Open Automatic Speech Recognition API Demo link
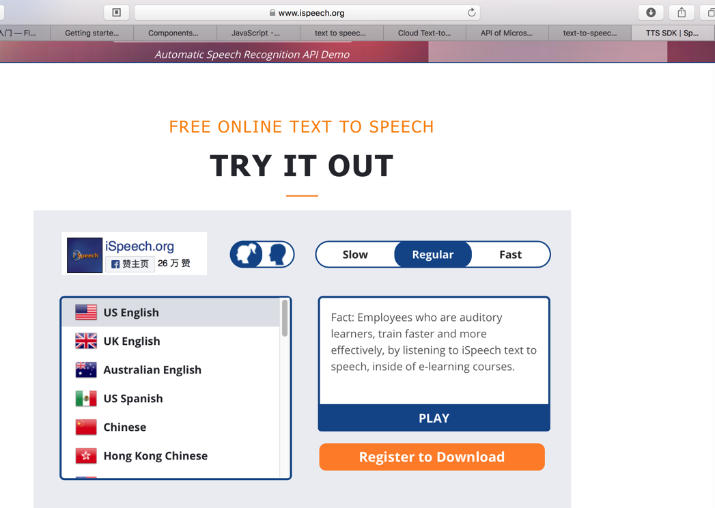 (x=252, y=55)
